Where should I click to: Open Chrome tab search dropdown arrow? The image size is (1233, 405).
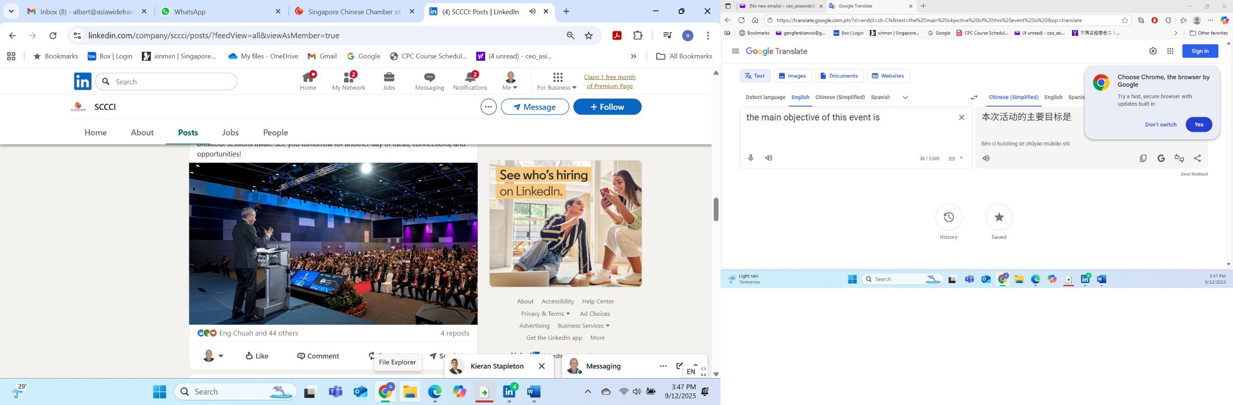[x=11, y=12]
